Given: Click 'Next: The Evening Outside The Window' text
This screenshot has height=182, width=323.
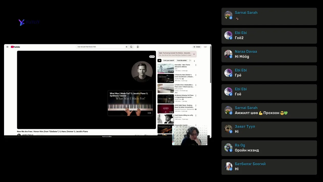Looking at the screenshot, I should pos(175,53).
